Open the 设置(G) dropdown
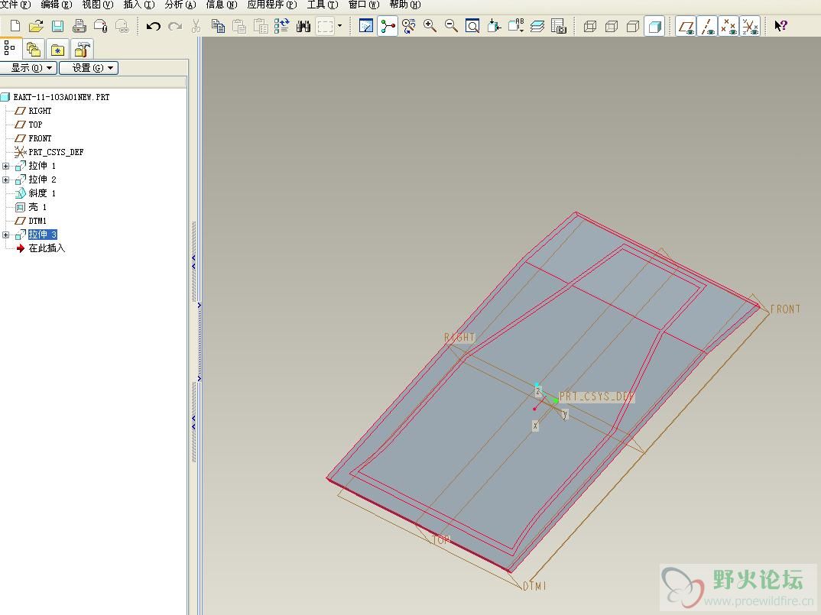 89,68
